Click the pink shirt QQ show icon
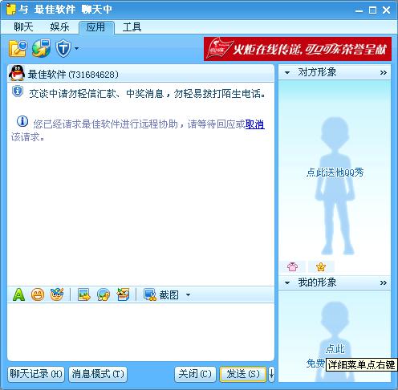The width and height of the screenshot is (398, 390). coord(292,266)
